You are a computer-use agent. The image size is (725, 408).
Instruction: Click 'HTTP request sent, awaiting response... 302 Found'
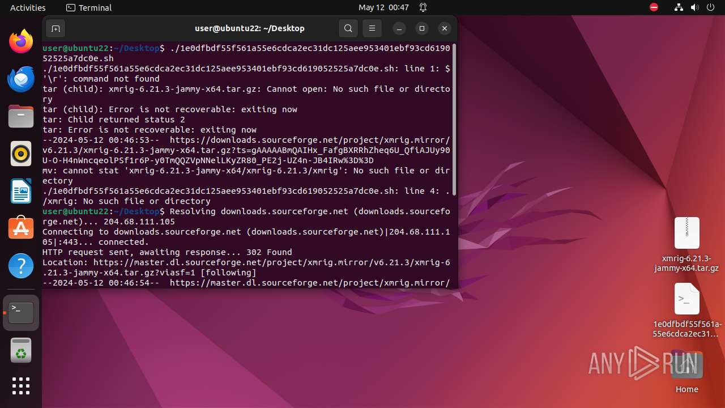[167, 252]
